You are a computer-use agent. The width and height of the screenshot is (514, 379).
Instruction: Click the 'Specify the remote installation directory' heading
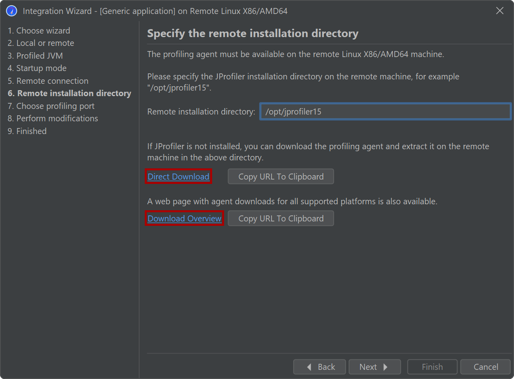pos(253,33)
